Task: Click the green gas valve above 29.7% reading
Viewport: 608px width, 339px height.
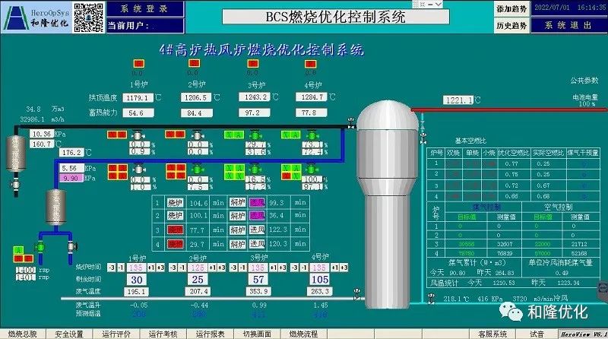Action: (255, 135)
